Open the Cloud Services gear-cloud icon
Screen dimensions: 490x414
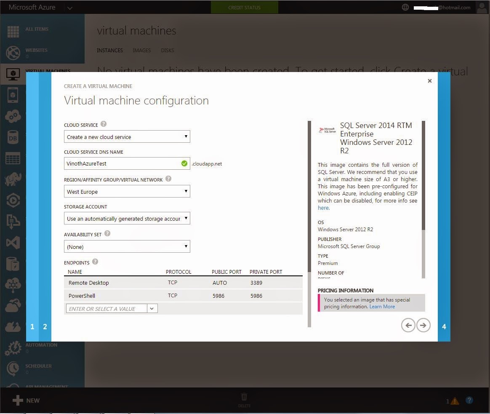(13, 116)
